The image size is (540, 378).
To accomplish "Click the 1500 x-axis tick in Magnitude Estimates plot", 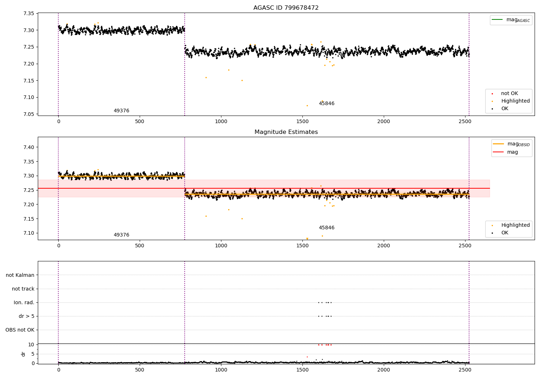I will tap(302, 246).
